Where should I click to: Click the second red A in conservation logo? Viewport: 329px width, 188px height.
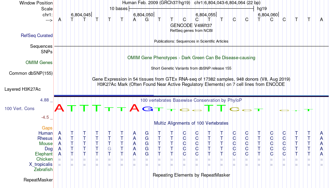point(134,108)
